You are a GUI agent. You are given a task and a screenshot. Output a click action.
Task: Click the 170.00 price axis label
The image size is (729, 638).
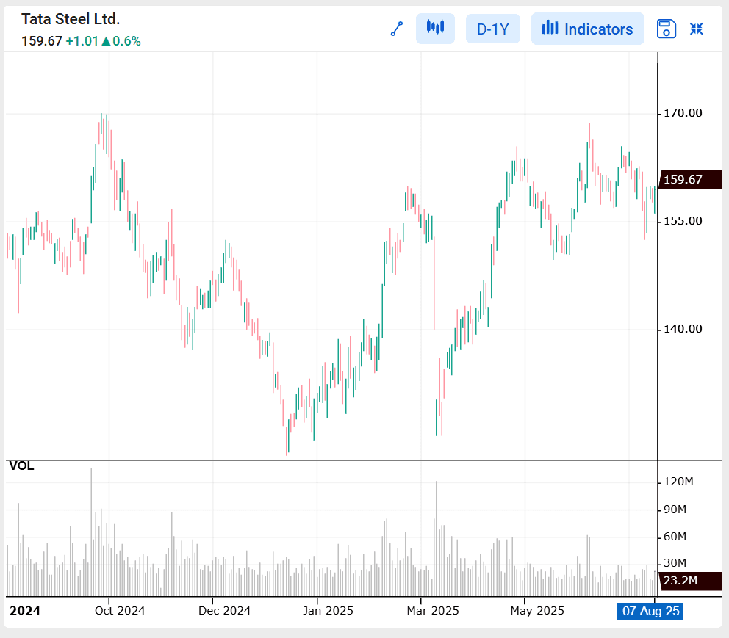(683, 113)
